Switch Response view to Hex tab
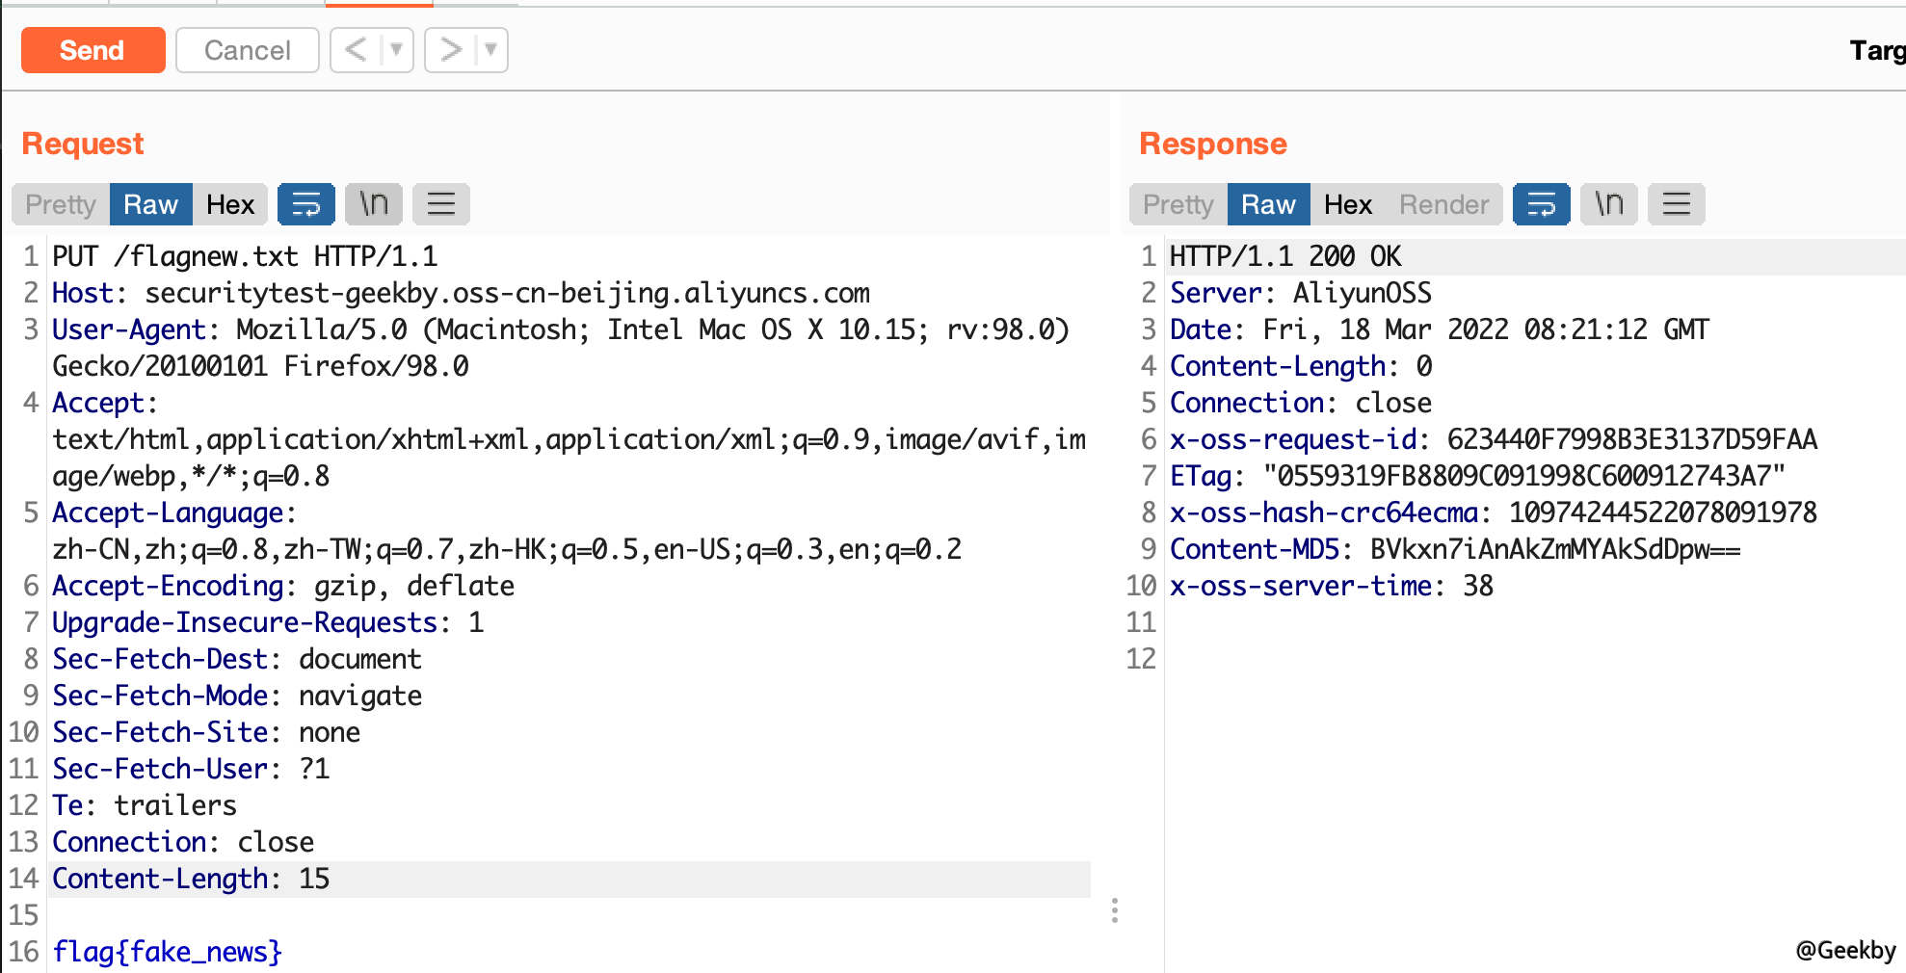 [x=1347, y=204]
